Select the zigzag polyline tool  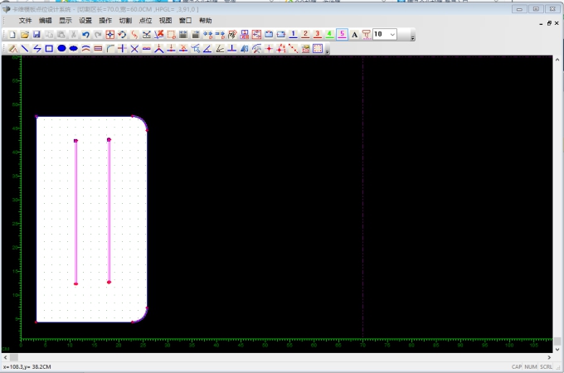(37, 49)
